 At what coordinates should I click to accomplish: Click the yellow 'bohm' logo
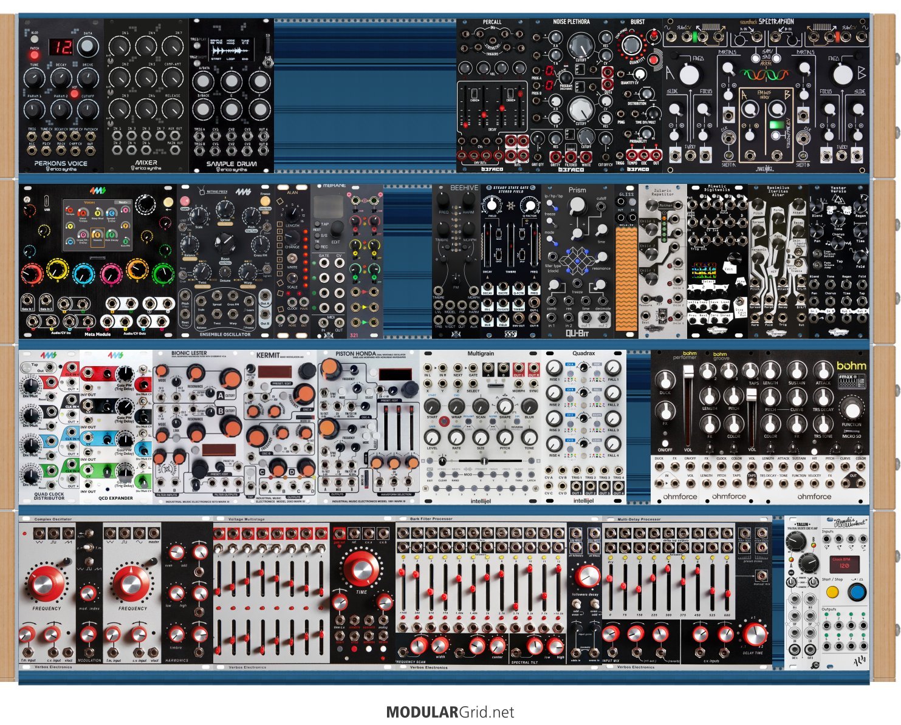coord(851,366)
